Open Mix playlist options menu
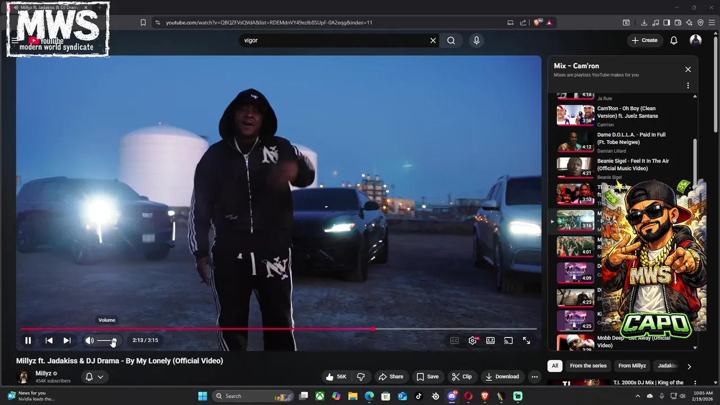The width and height of the screenshot is (720, 405). click(688, 86)
